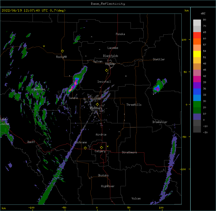Image resolution: width=216 pixels, height=211 pixels.
Task: Click the white asterisk marker above Limestone
Action: point(38,87)
